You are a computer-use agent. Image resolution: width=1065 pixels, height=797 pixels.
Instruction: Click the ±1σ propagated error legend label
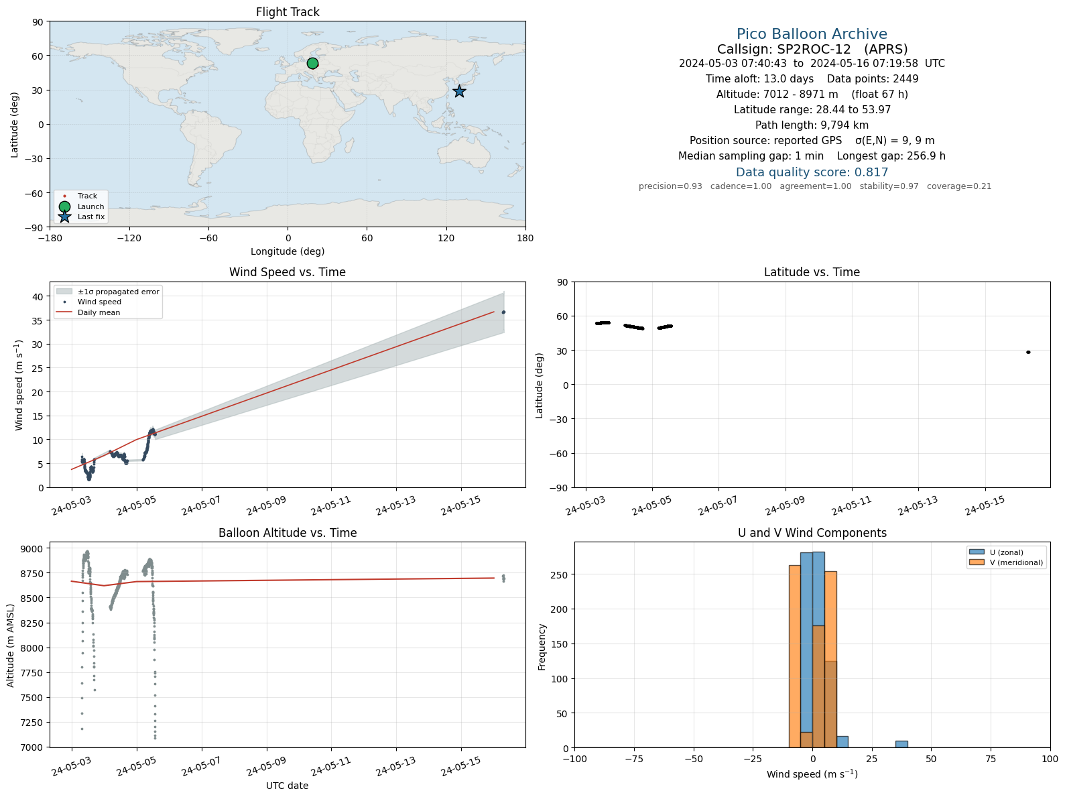point(119,292)
